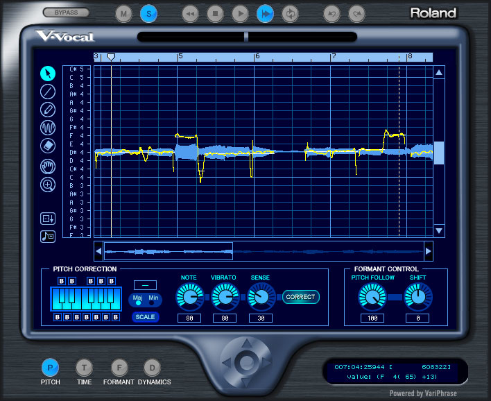The width and height of the screenshot is (491, 401).
Task: Click the center of the navigation pad
Action: pos(246,363)
